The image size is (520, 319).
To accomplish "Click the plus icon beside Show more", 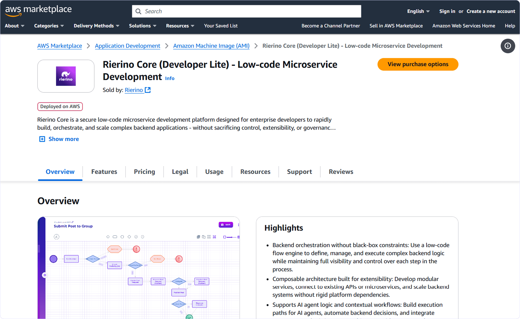I will pyautogui.click(x=42, y=139).
